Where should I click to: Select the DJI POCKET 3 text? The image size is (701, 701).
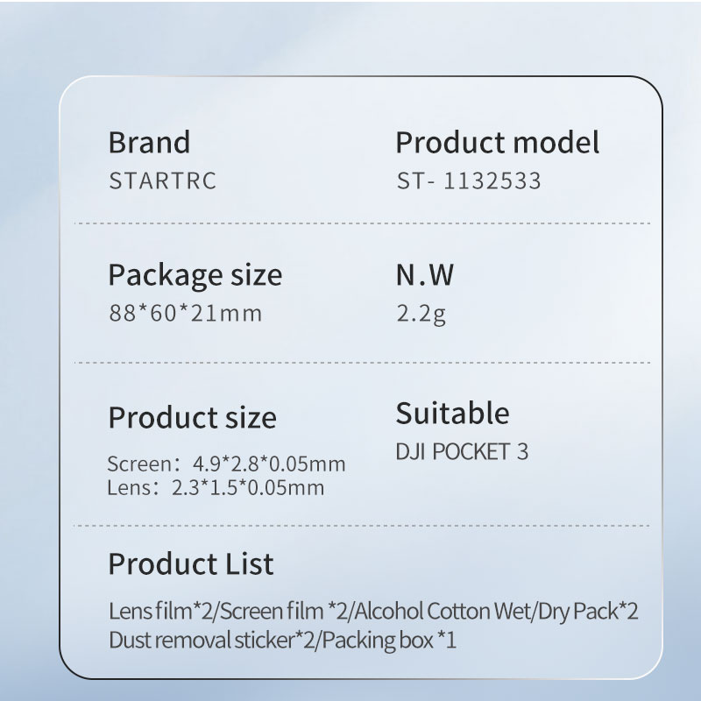(462, 452)
